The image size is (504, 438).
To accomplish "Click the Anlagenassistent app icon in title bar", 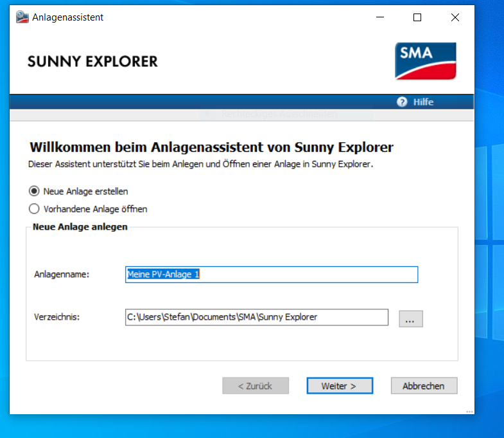I will (22, 17).
